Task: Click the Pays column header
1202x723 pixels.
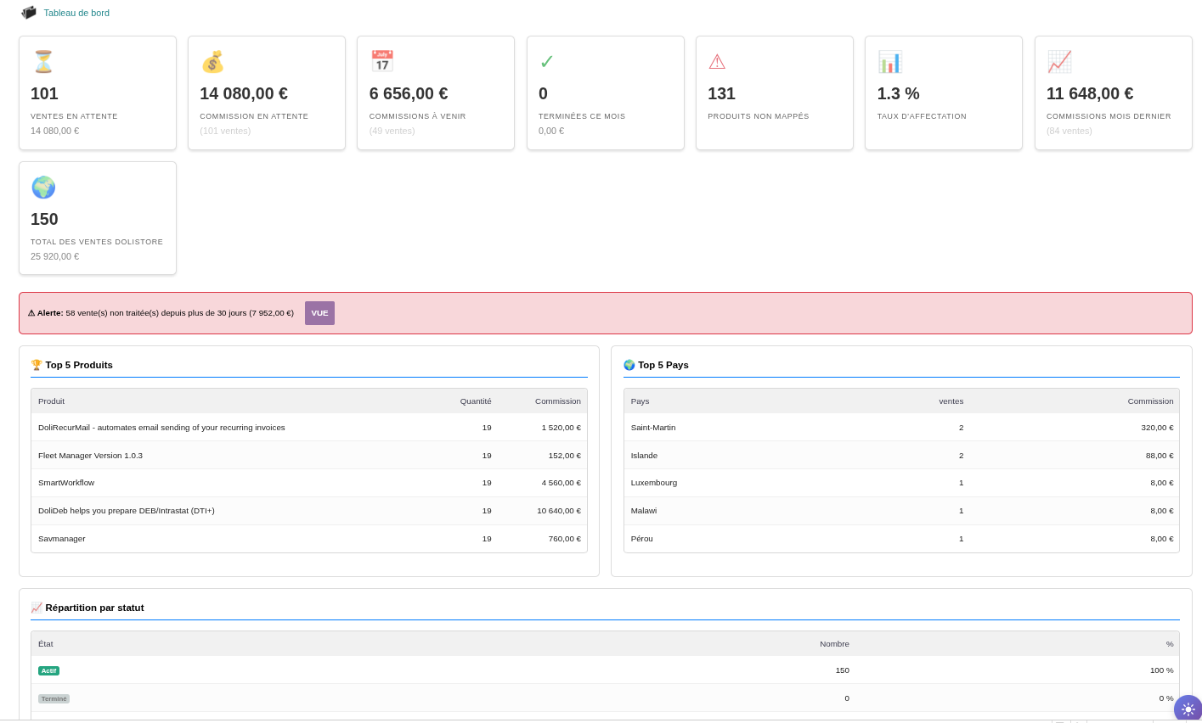Action: coord(640,401)
